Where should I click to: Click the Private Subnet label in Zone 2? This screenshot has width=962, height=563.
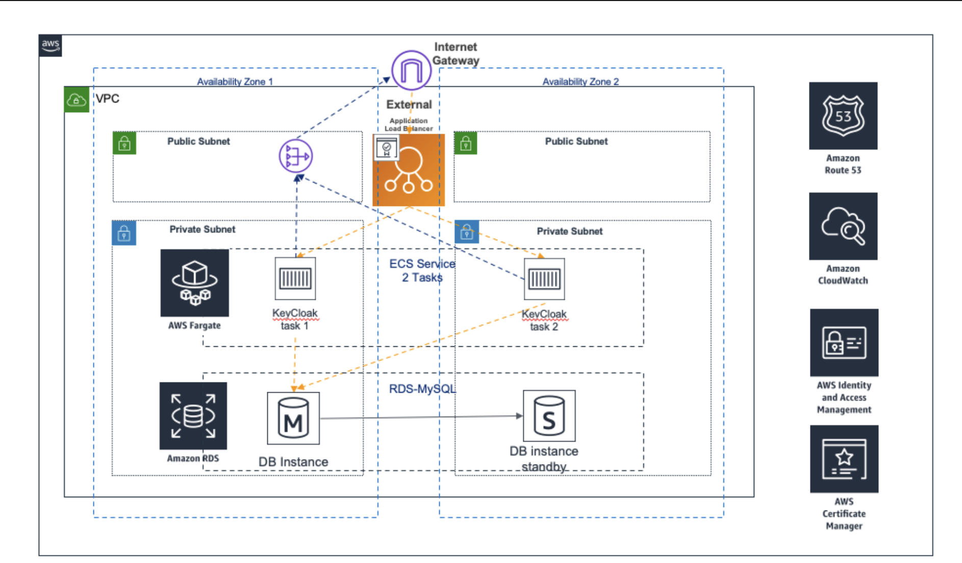570,232
